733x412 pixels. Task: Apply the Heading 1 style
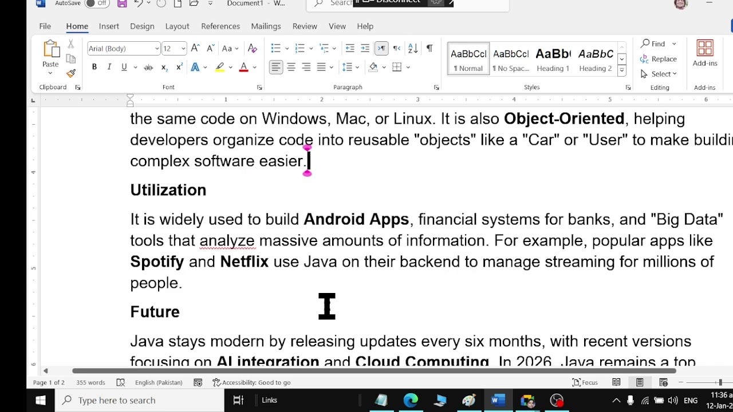tap(553, 59)
